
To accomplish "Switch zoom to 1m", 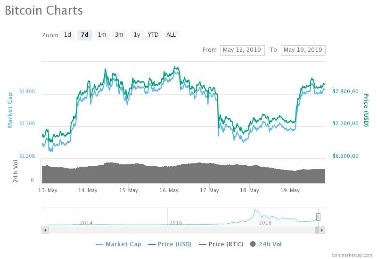I will pyautogui.click(x=102, y=35).
